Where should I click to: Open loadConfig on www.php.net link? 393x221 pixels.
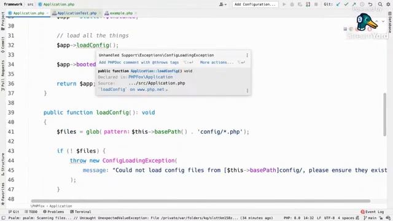(133, 90)
